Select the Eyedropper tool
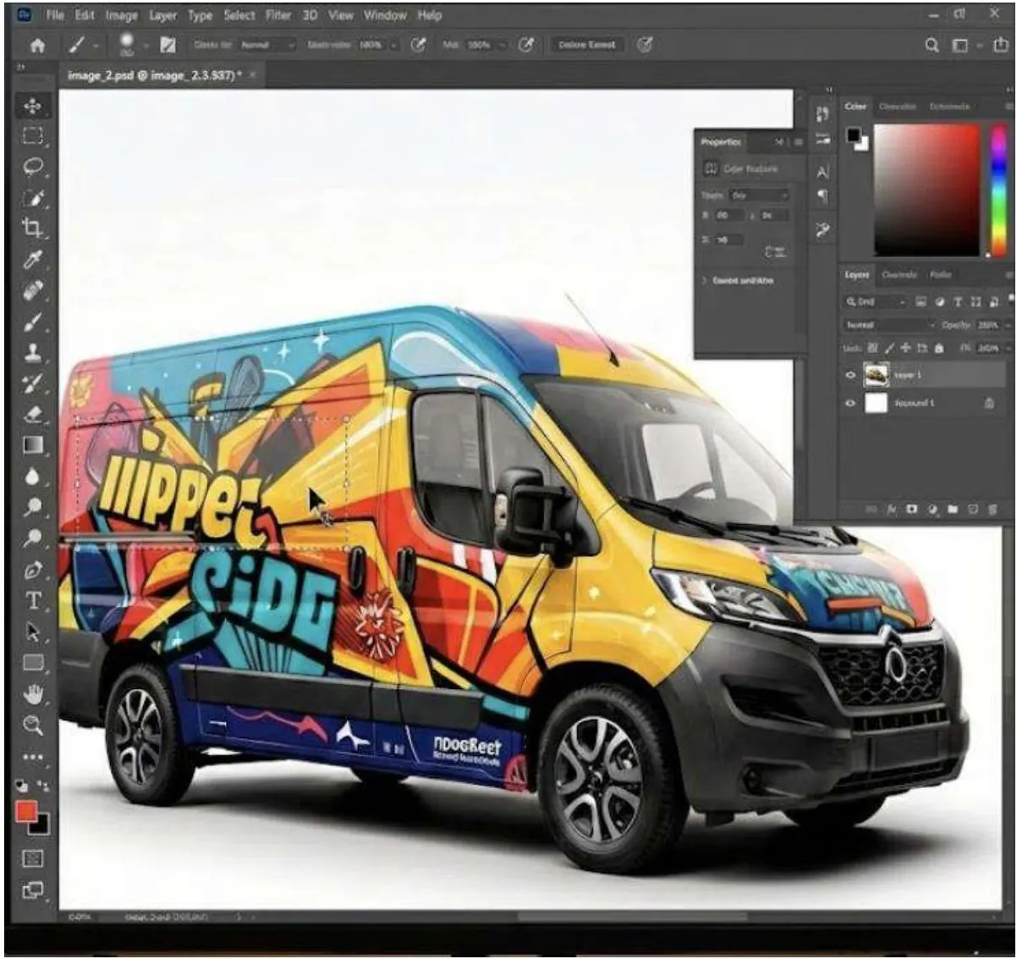The height and width of the screenshot is (959, 1017). 33,259
